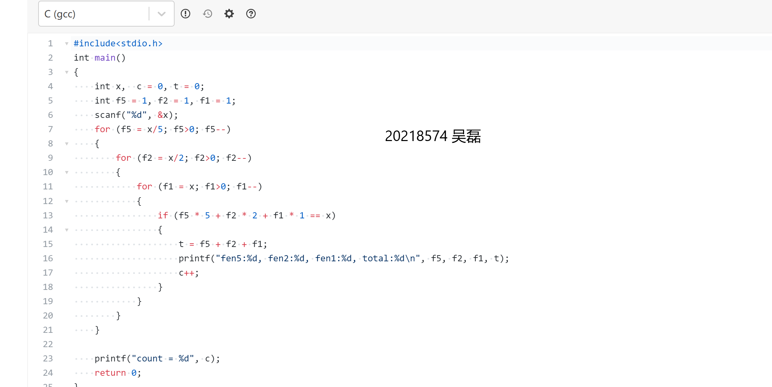Collapse fold arrow on line 1
This screenshot has height=387, width=772.
coord(67,44)
